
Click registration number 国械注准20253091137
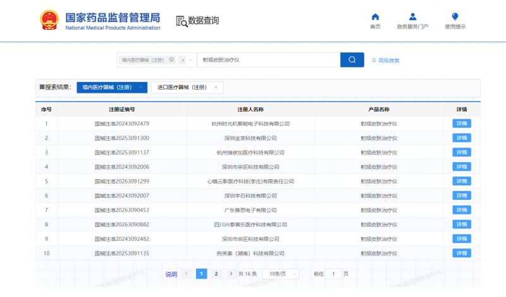pyautogui.click(x=121, y=153)
